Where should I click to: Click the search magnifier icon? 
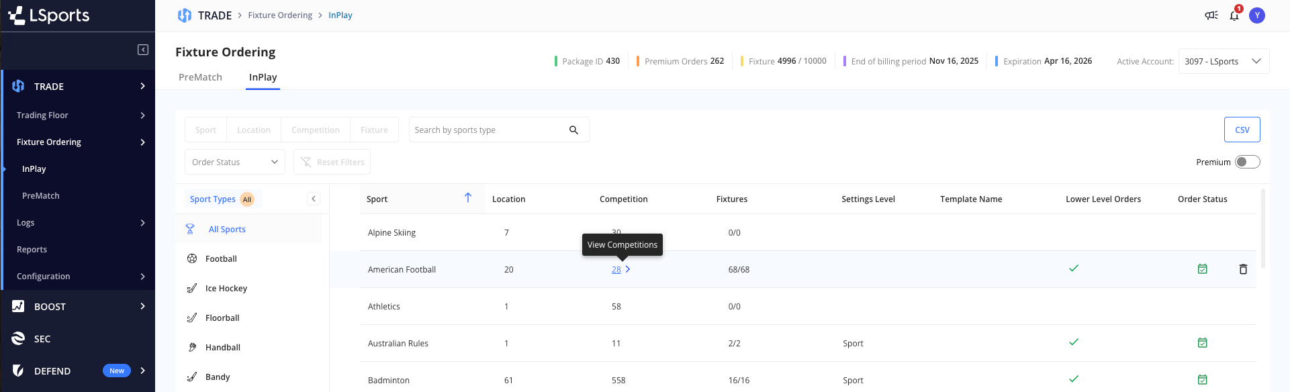573,130
